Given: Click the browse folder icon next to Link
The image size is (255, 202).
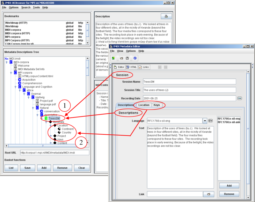Looking at the screenshot, I should click(208, 194).
